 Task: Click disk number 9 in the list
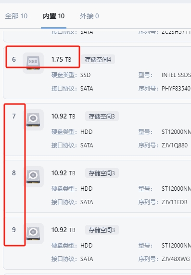pos(14,230)
